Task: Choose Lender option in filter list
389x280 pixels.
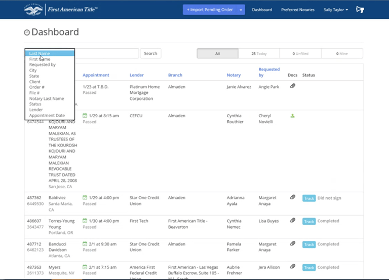Action: 50,110
